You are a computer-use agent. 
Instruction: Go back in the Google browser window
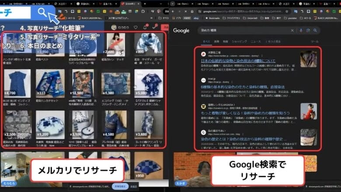coord(173,11)
